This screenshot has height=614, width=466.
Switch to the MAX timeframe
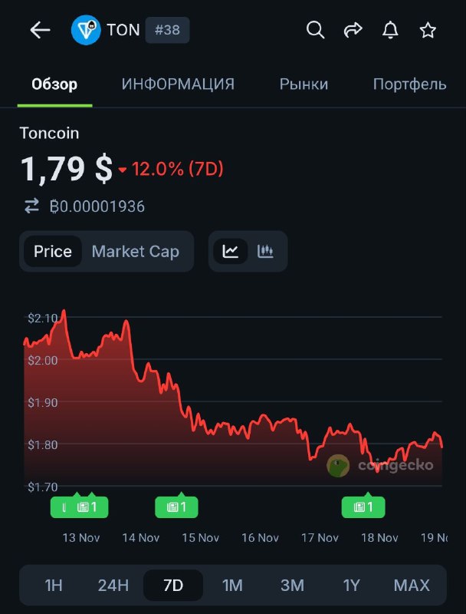click(x=411, y=585)
